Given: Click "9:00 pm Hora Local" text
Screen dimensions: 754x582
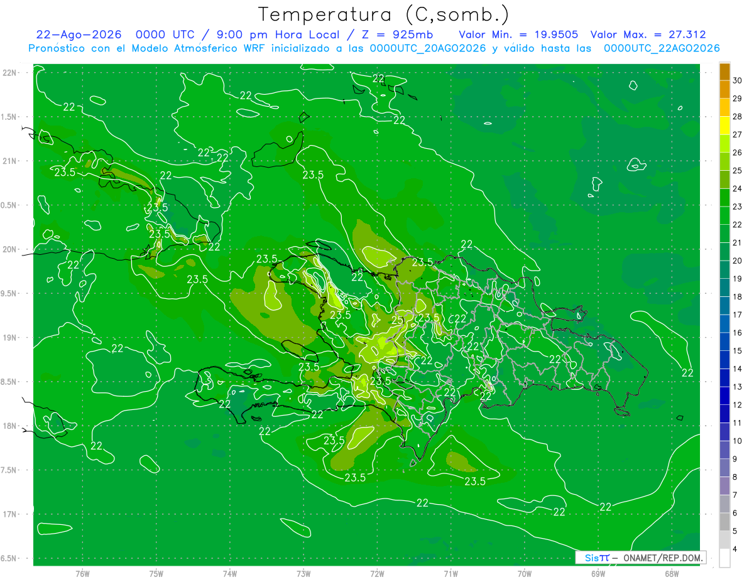Looking at the screenshot, I should (278, 35).
